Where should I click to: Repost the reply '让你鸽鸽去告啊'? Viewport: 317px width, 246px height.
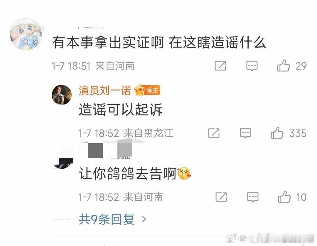221,197
